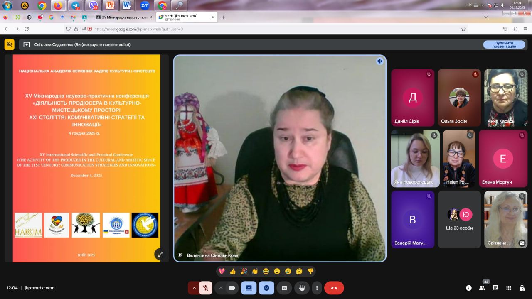The width and height of the screenshot is (532, 299).
Task: Bookmark this page with the star icon
Action: pos(463,29)
